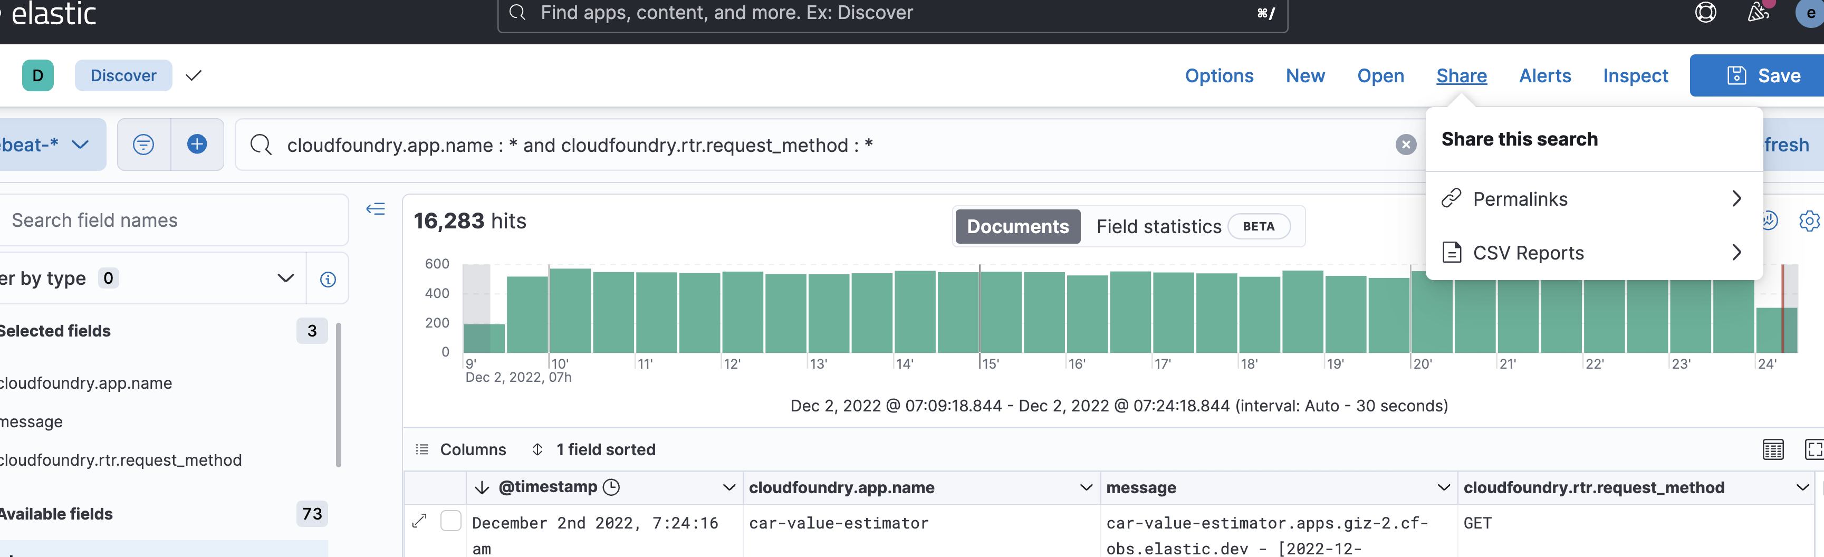The width and height of the screenshot is (1824, 557).
Task: Click the 16,283 hits count
Action: tap(469, 221)
